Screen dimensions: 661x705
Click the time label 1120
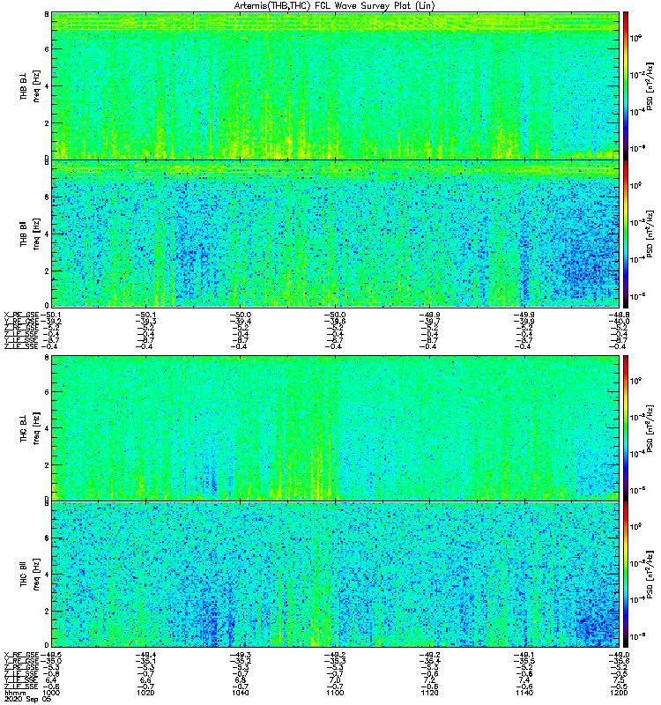pos(429,693)
